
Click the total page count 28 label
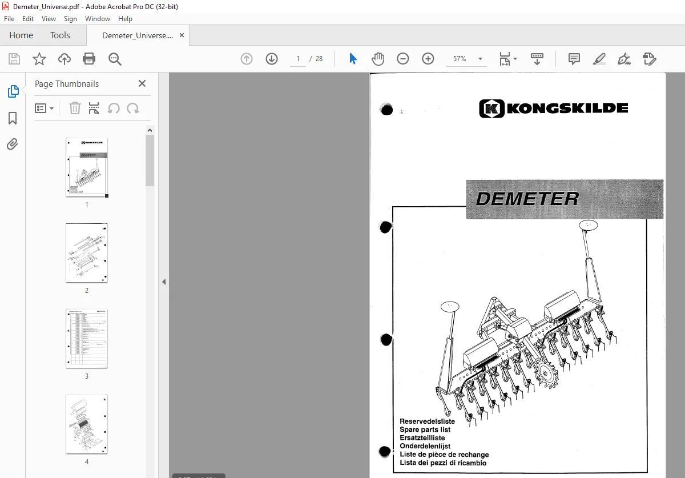319,59
